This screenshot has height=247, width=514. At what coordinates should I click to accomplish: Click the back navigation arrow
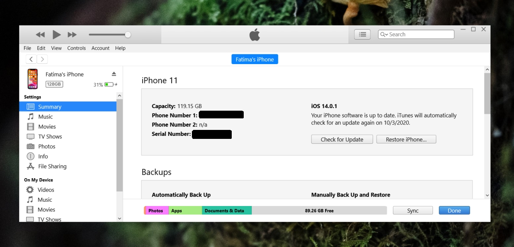[31, 59]
